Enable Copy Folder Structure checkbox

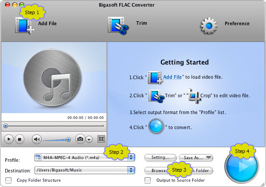pos(8,180)
